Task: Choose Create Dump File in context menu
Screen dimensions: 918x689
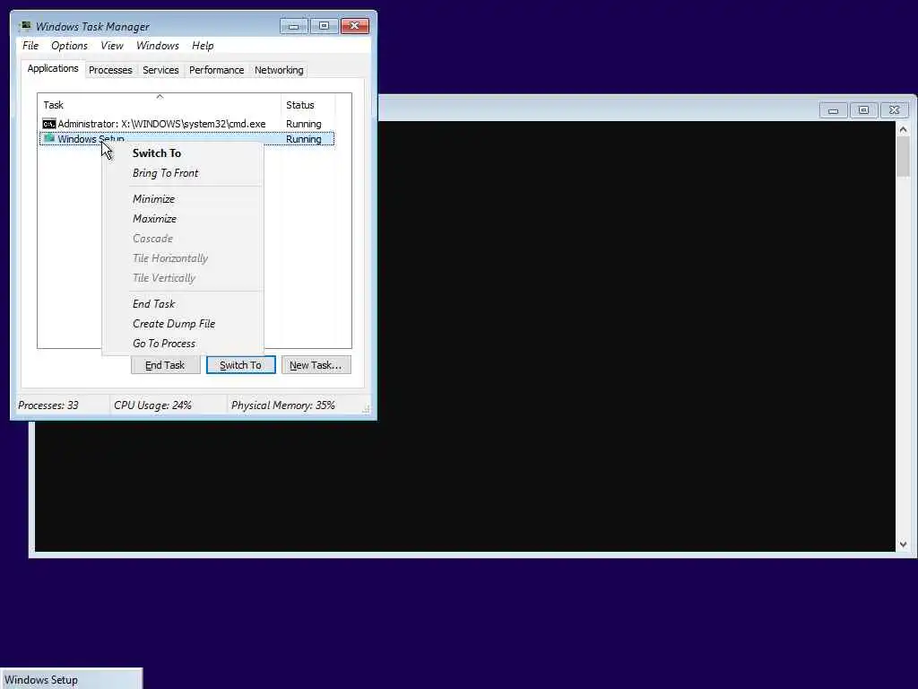Action: click(x=183, y=324)
